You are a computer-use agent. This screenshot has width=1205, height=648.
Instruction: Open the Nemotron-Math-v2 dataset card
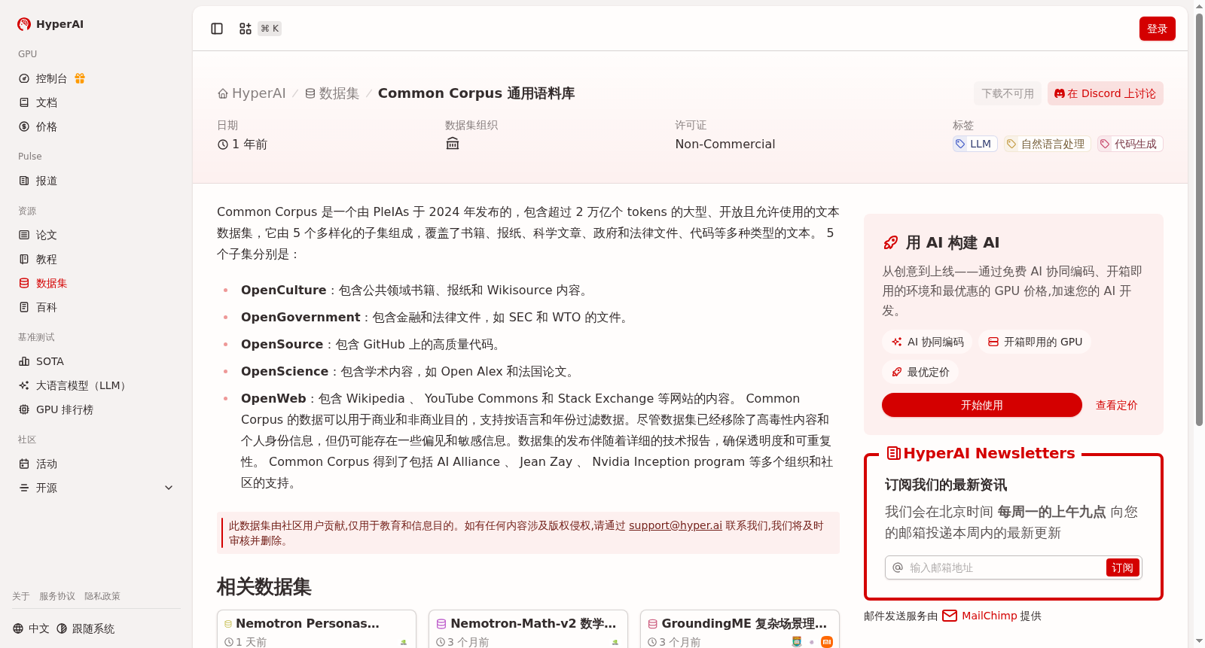[x=528, y=629]
